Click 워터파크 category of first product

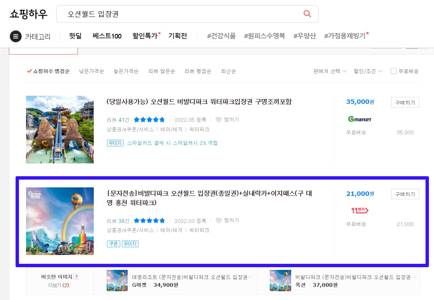[x=199, y=129]
